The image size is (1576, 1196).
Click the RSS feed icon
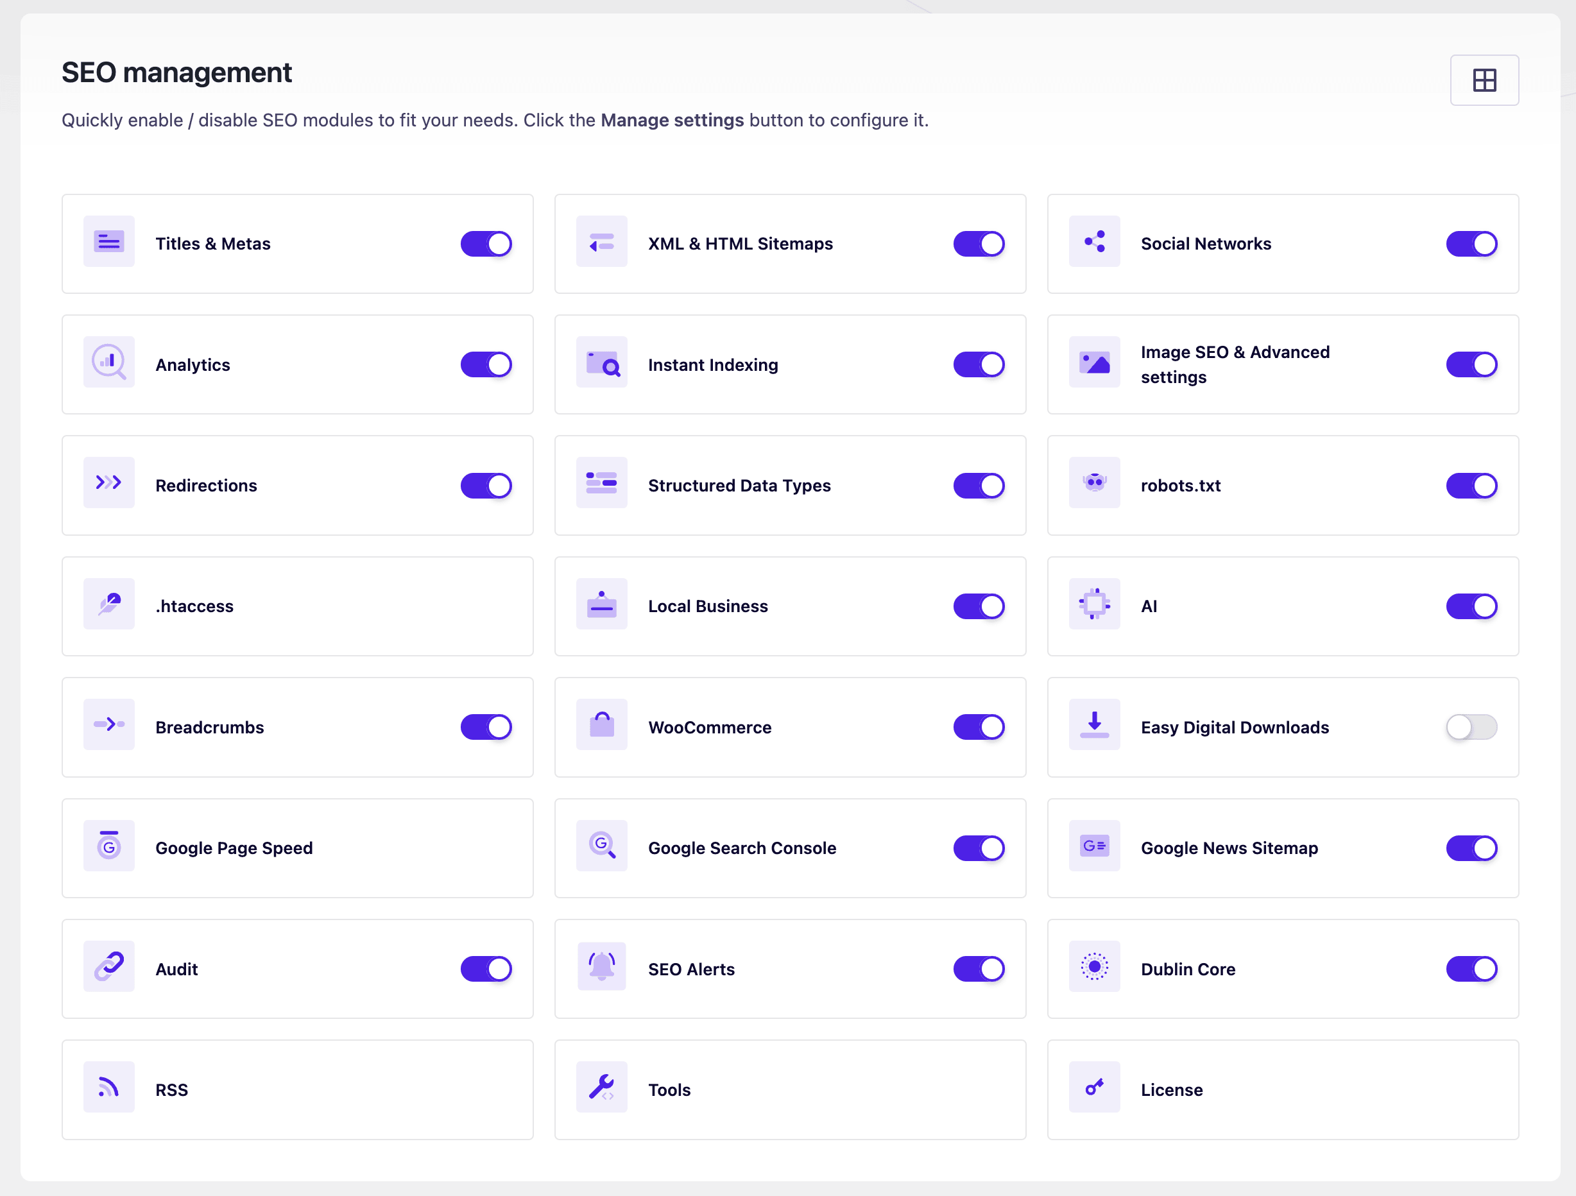[x=108, y=1087]
